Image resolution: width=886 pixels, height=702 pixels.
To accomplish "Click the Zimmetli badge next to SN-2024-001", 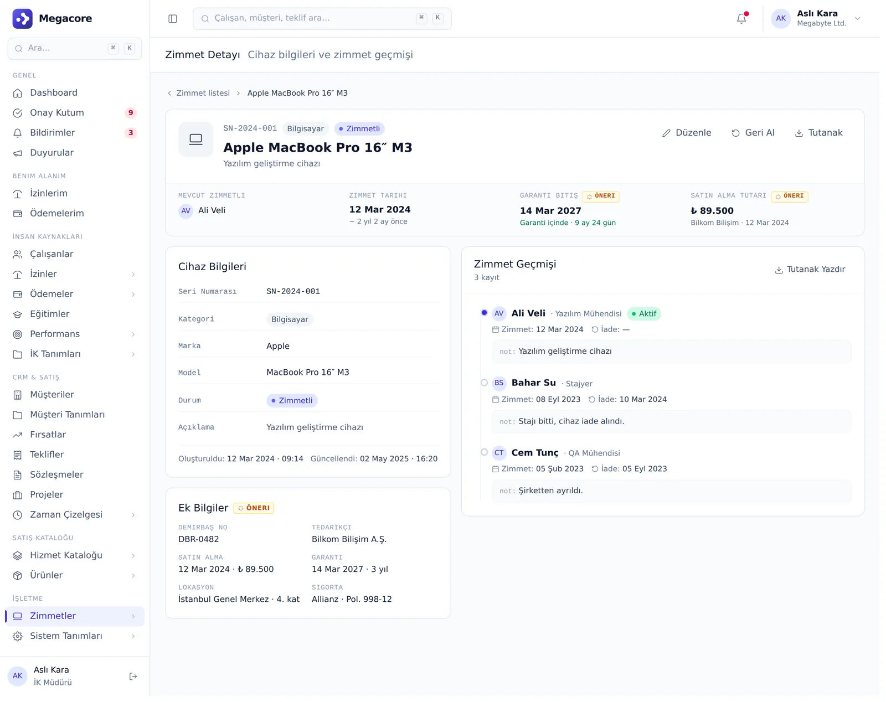I will click(359, 129).
